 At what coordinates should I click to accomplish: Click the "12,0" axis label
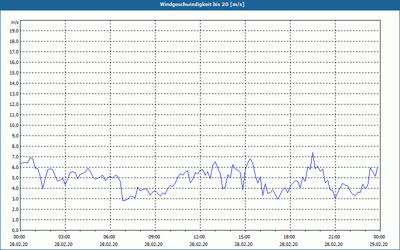click(14, 104)
